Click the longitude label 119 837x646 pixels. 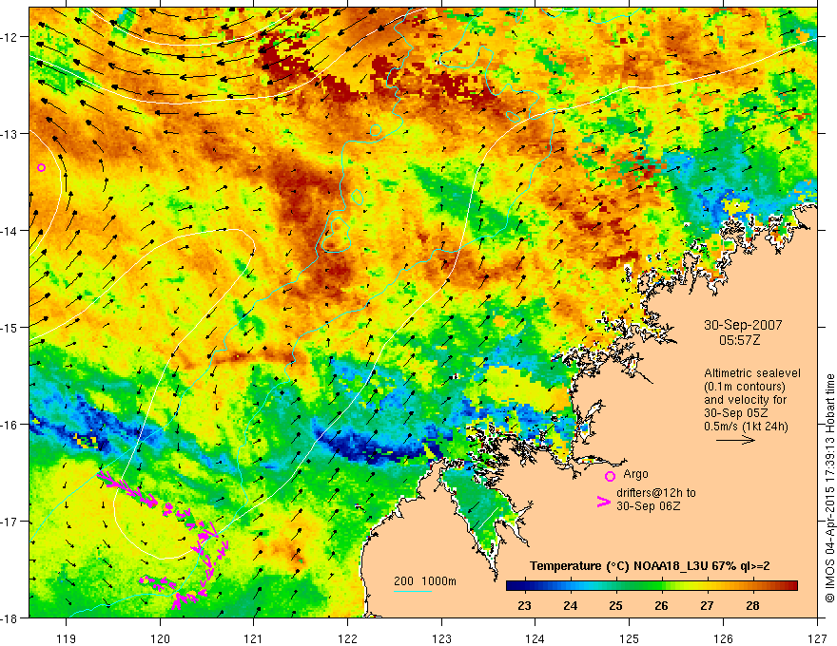pyautogui.click(x=67, y=638)
